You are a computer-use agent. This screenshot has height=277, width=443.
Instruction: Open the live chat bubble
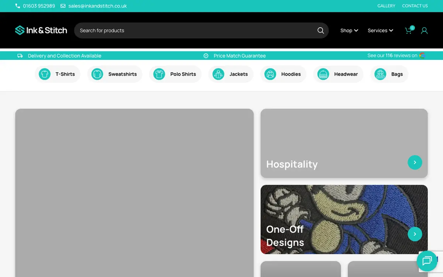[427, 261]
